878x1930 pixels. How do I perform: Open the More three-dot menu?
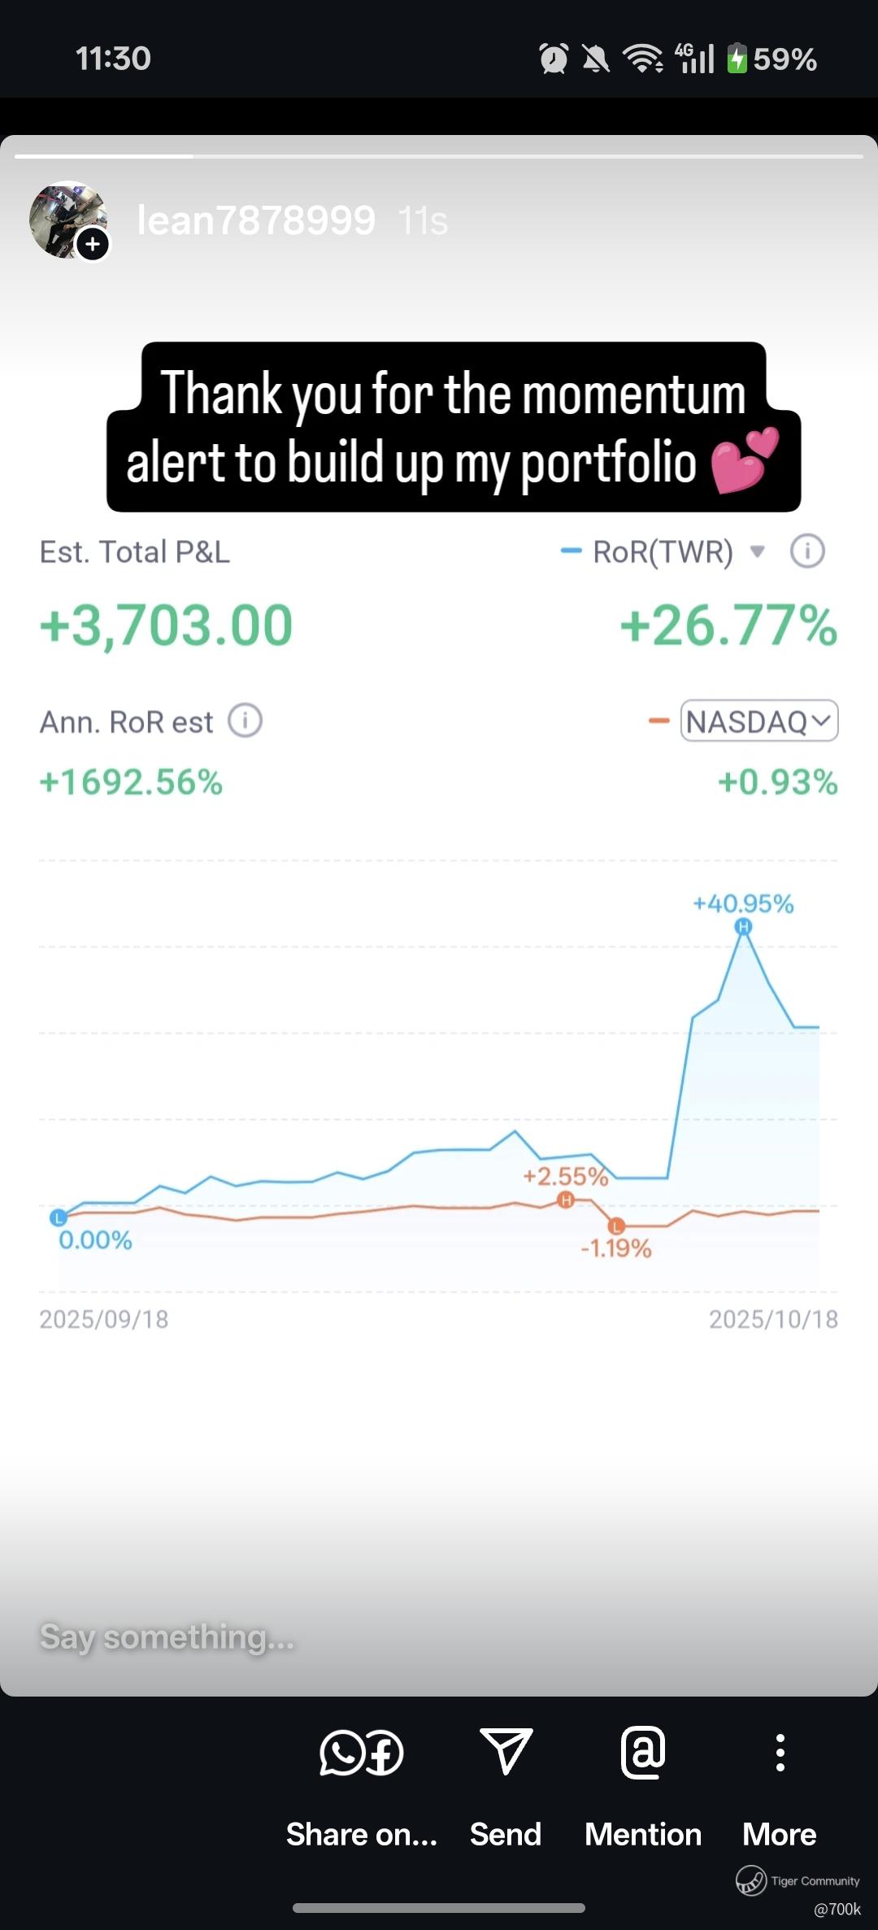point(780,1752)
